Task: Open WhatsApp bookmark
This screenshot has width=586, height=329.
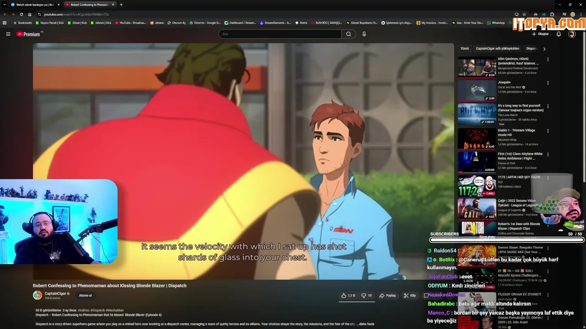Action: click(496, 22)
